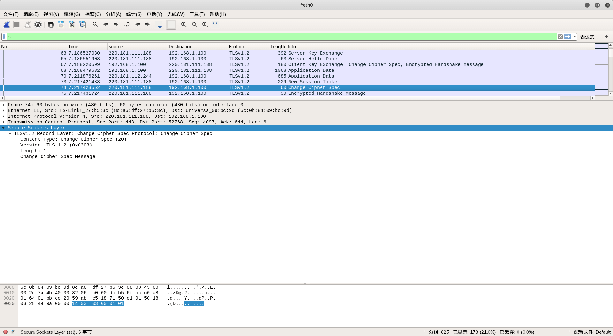The image size is (613, 336).
Task: Reset text to normal size
Action: [x=205, y=25]
